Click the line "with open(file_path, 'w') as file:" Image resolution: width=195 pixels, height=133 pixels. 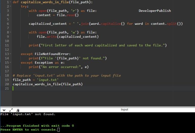(63, 32)
